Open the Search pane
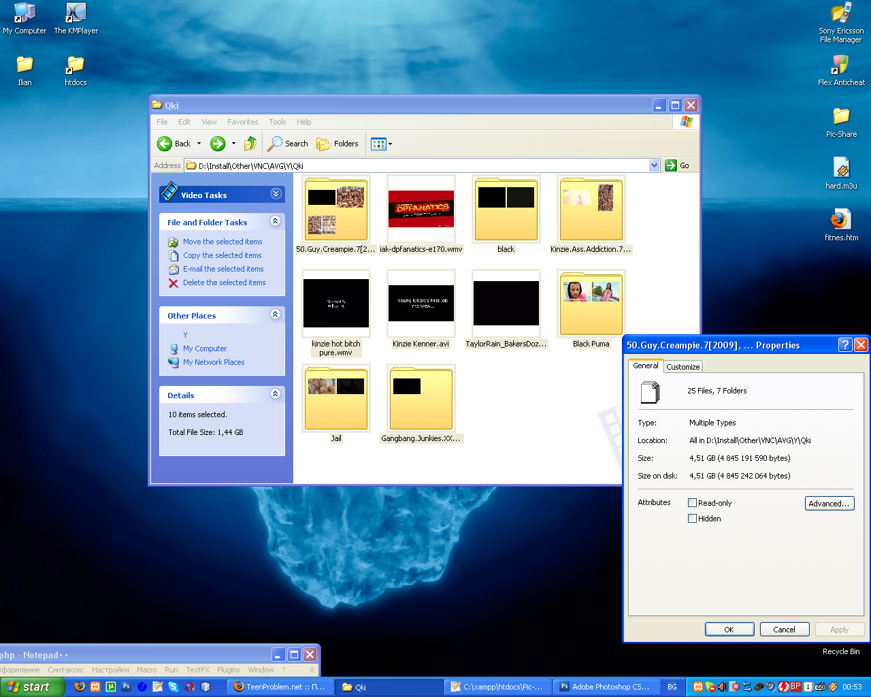Viewport: 871px width, 697px height. pos(288,144)
